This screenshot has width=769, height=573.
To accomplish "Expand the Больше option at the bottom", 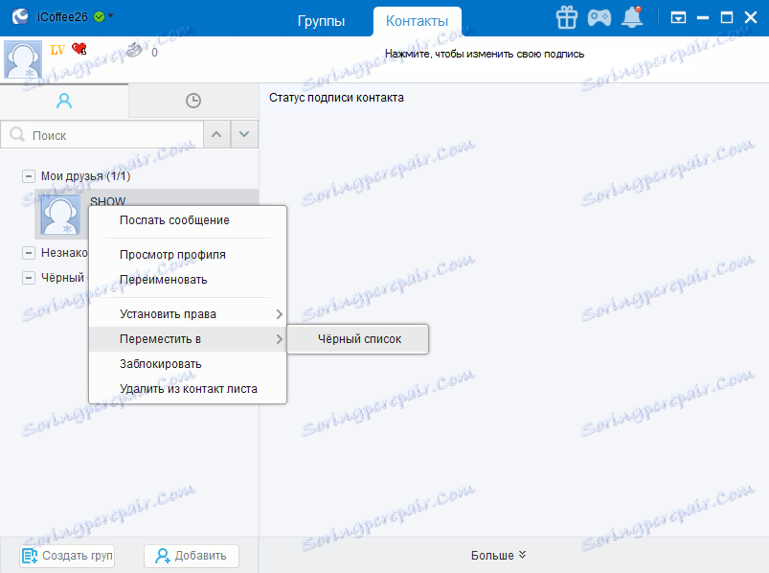I will pyautogui.click(x=498, y=556).
